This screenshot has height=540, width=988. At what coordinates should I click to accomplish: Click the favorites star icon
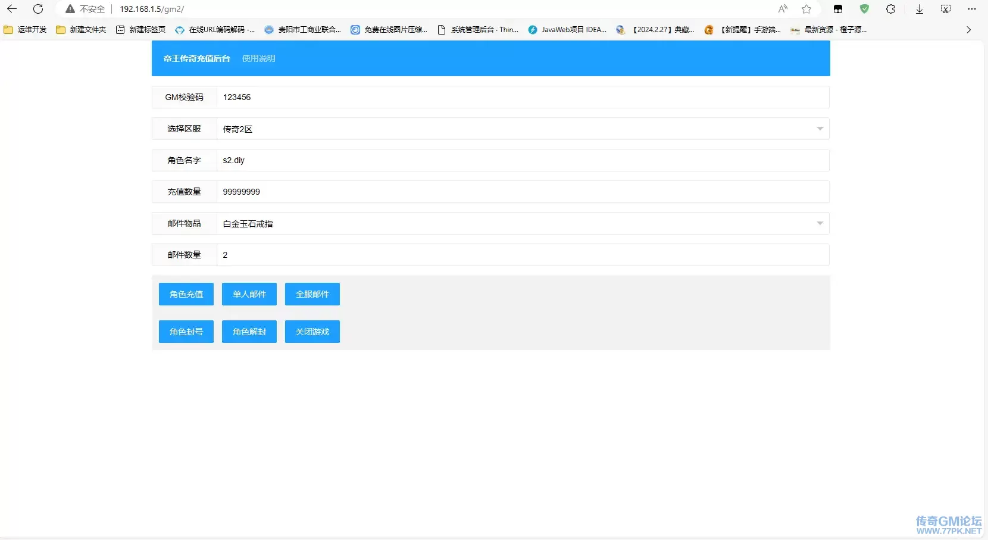[x=806, y=9]
